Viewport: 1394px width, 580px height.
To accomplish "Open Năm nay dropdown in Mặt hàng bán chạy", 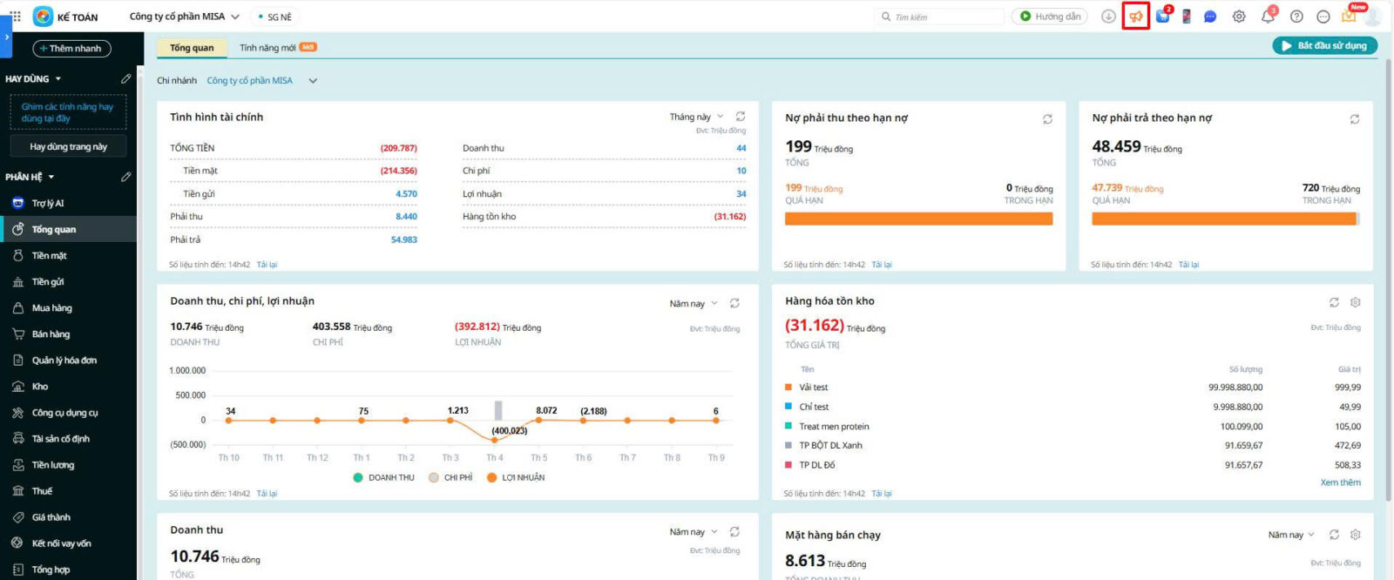I will point(1290,535).
